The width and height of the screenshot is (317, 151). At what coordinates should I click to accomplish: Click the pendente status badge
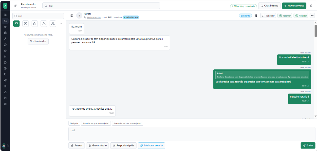pyautogui.click(x=245, y=15)
